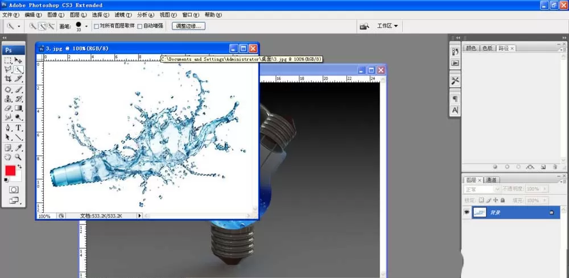Choose Add to Selection mode
This screenshot has height=278, width=569.
(42, 26)
